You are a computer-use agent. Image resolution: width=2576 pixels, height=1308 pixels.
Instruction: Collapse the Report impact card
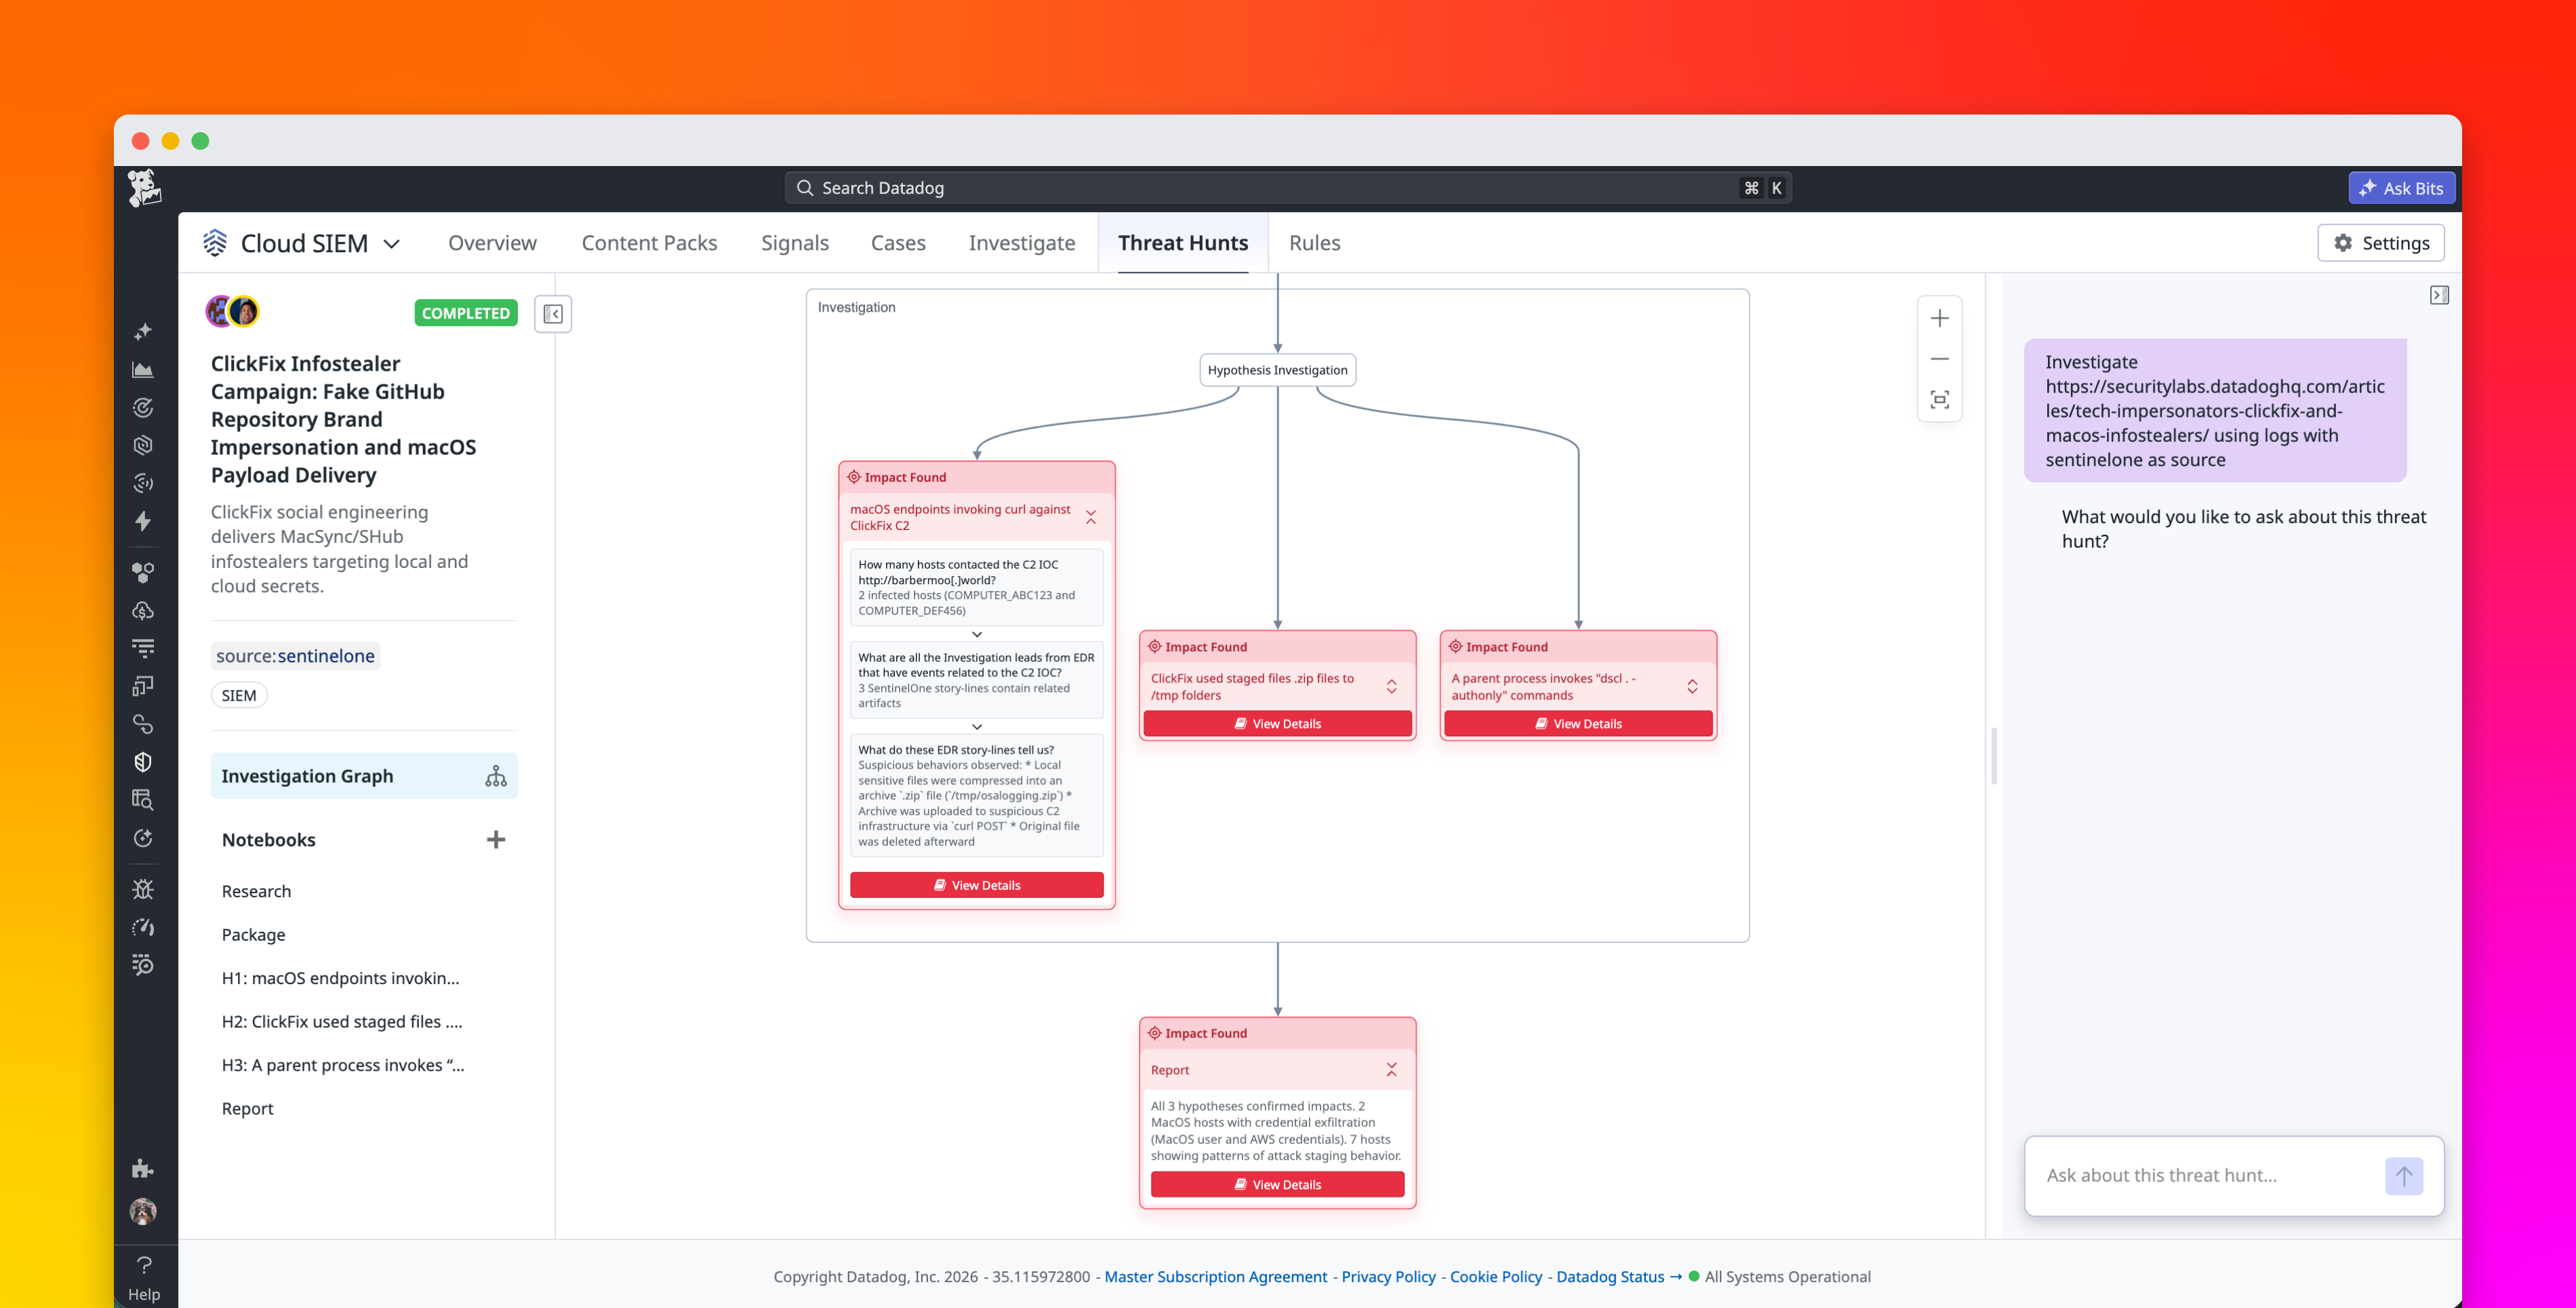1391,1070
